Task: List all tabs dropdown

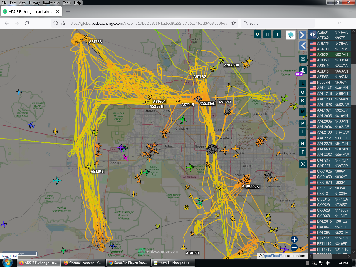Action: (x=350, y=12)
